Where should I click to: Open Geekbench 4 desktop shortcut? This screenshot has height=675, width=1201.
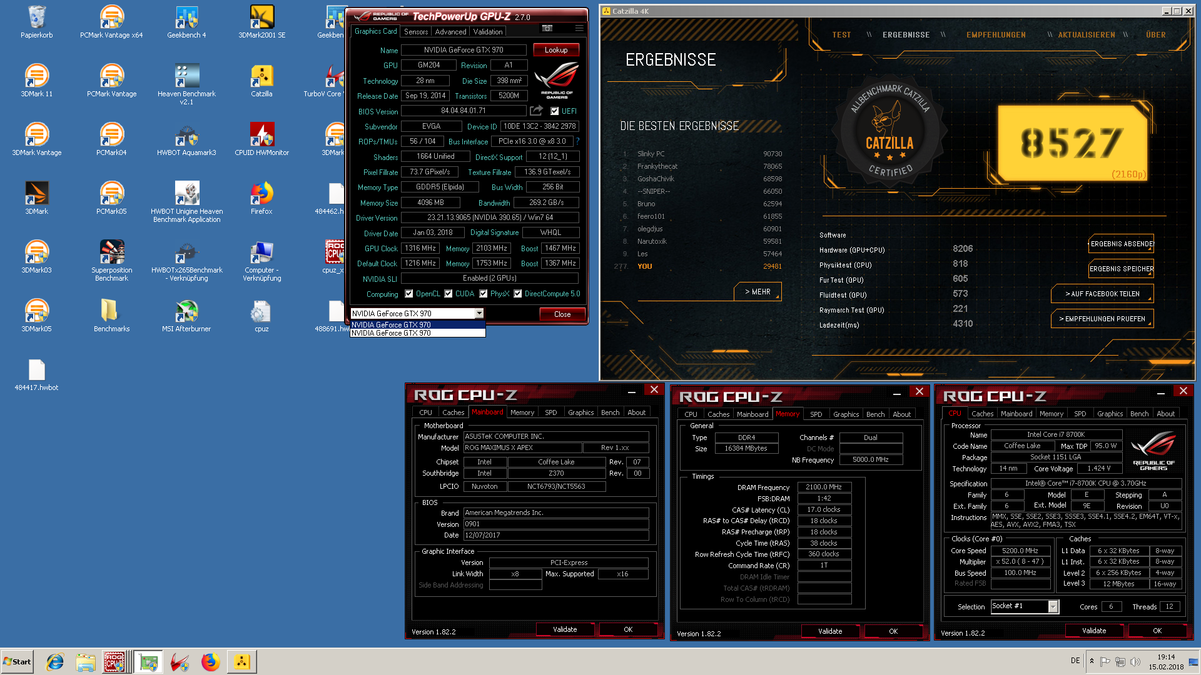pos(186,22)
